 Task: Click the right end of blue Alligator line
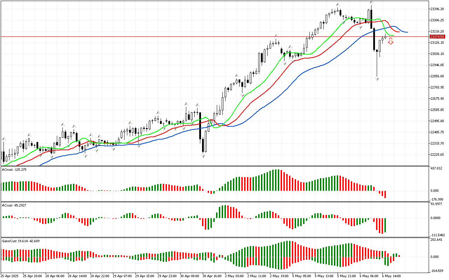[x=407, y=32]
